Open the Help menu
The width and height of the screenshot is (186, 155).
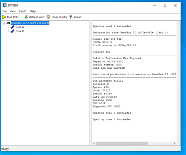tap(33, 11)
